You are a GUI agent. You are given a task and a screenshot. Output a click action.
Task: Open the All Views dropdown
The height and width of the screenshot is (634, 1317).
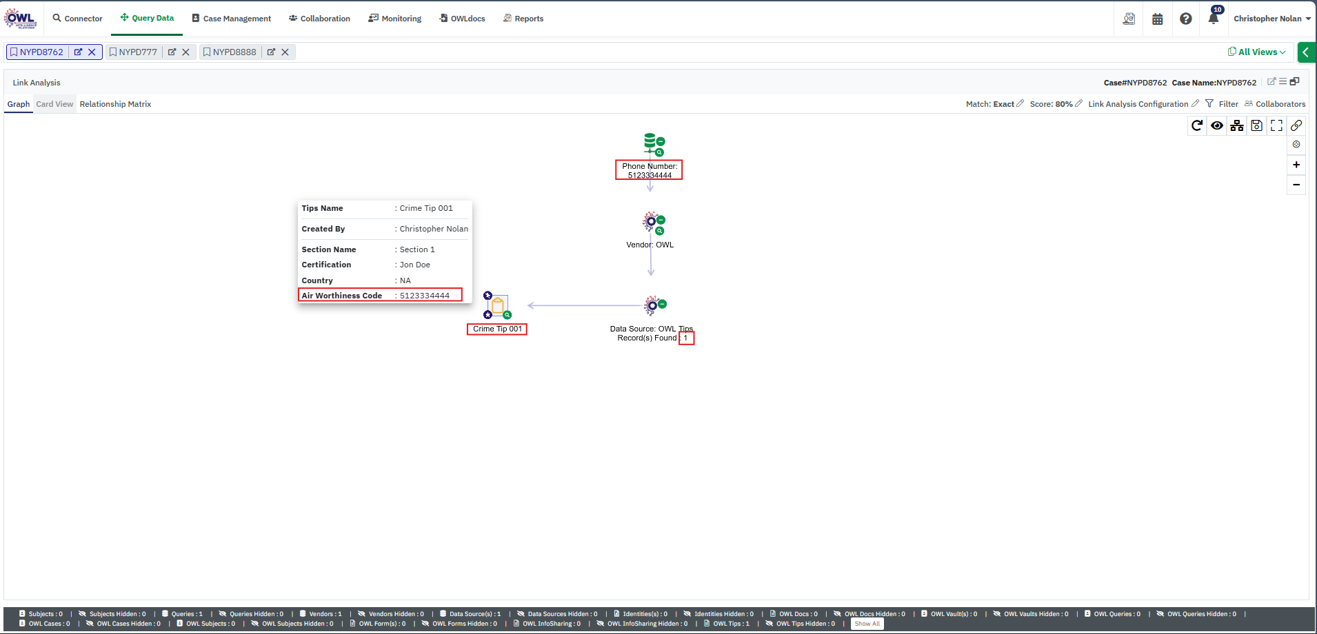[1257, 52]
